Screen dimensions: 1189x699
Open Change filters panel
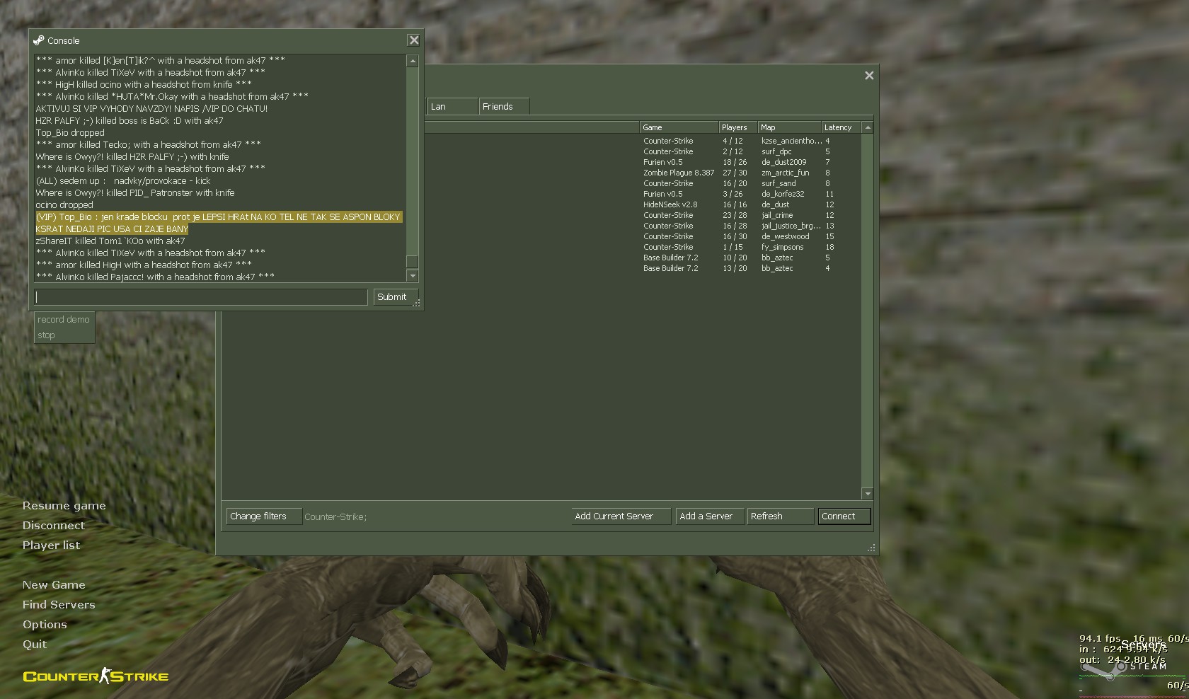point(264,516)
